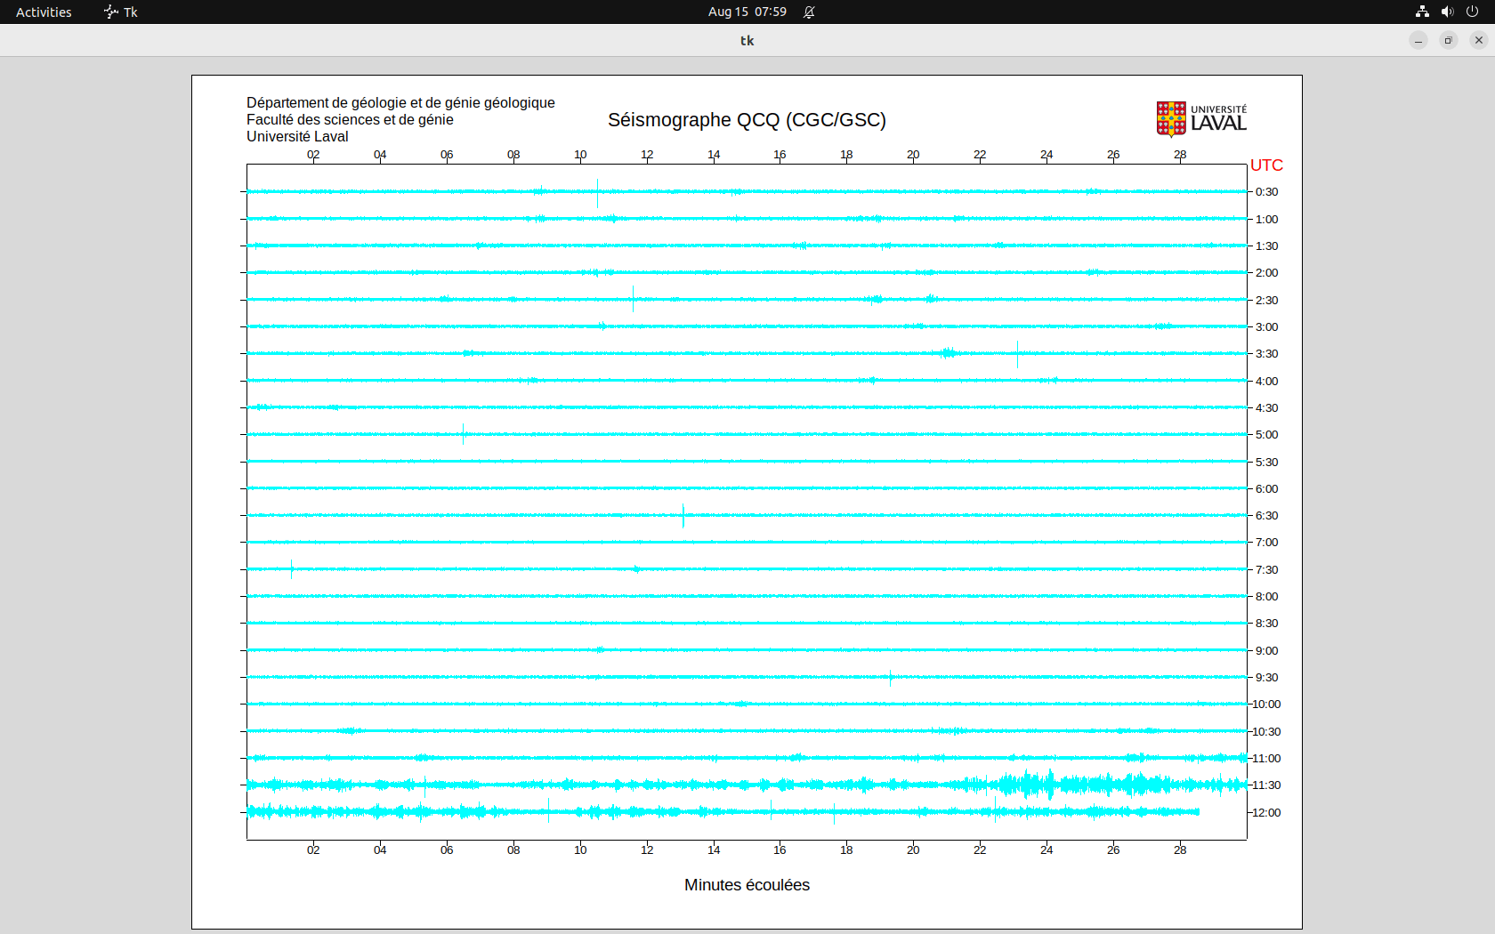
Task: Open the clock showing Aug 15 07:59
Action: [747, 12]
